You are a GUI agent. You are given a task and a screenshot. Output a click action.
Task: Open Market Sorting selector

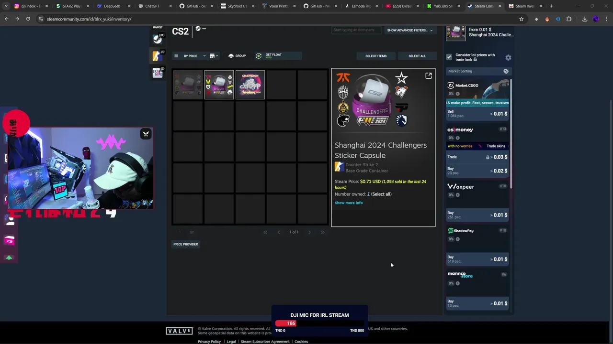(x=478, y=71)
